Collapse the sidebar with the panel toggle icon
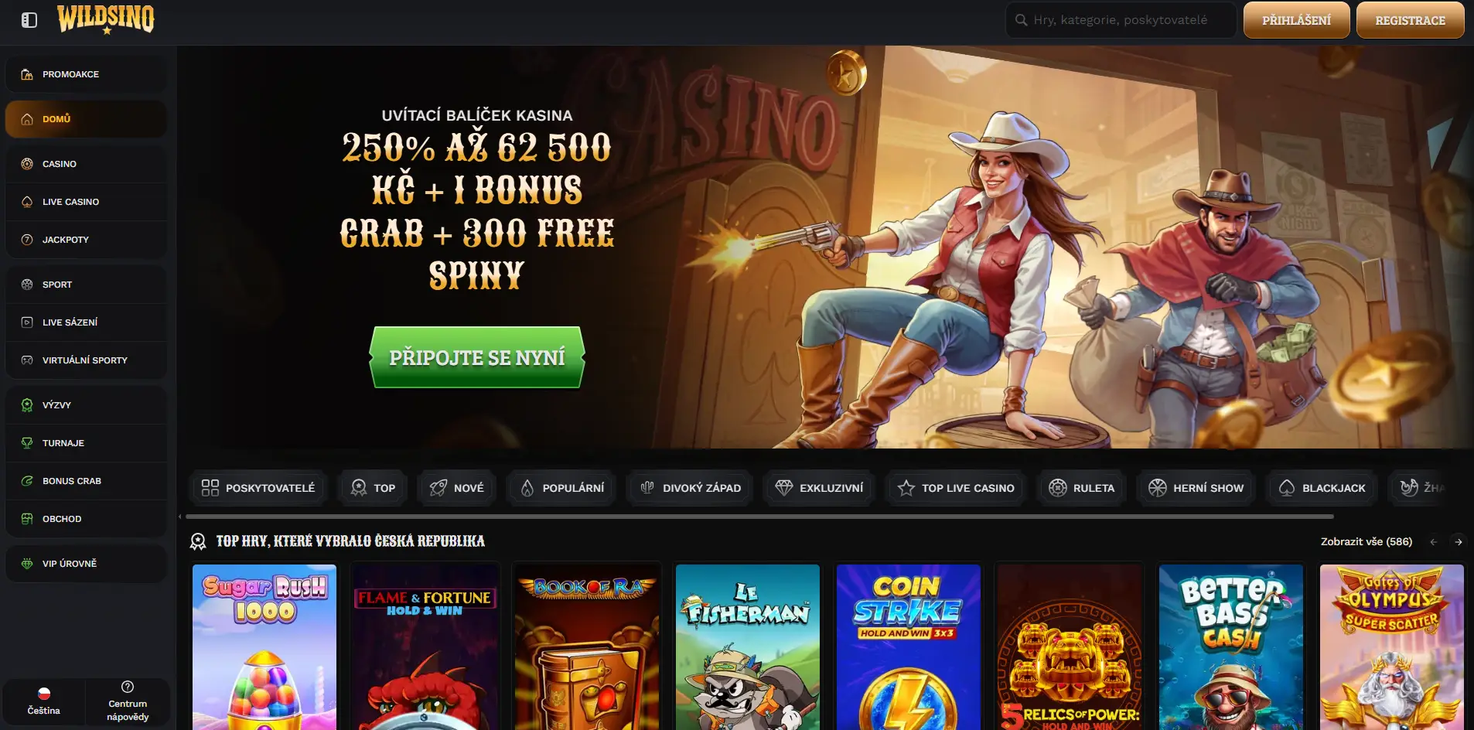This screenshot has height=730, width=1474. [29, 20]
